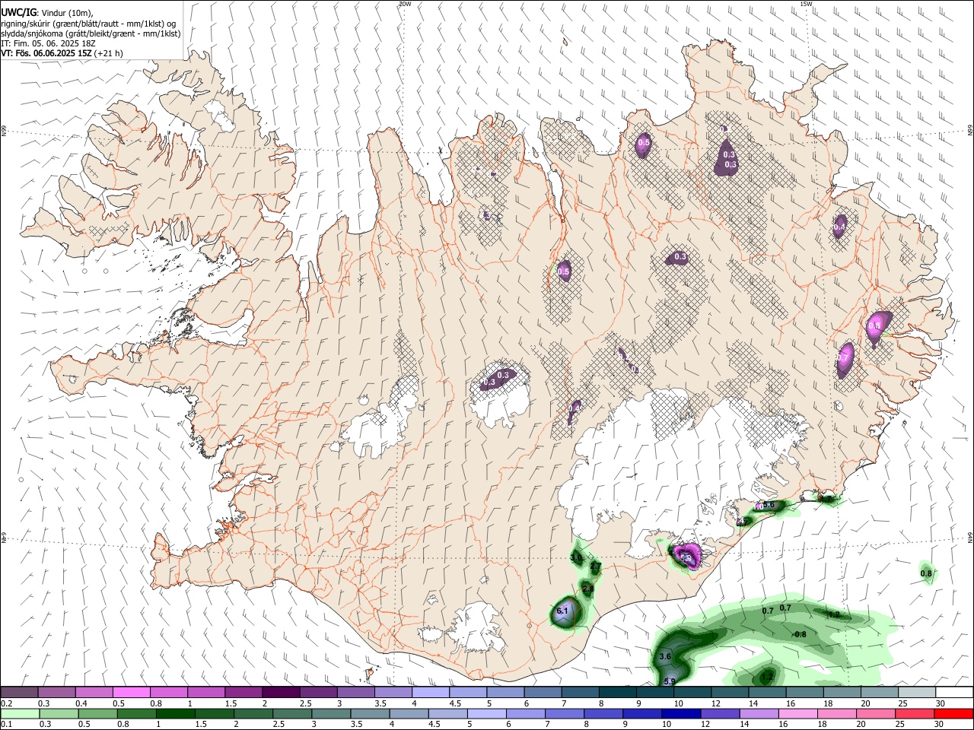This screenshot has width=974, height=730.
Task: Select lower scale deep blue swatch starting at 10
Action: (x=680, y=714)
